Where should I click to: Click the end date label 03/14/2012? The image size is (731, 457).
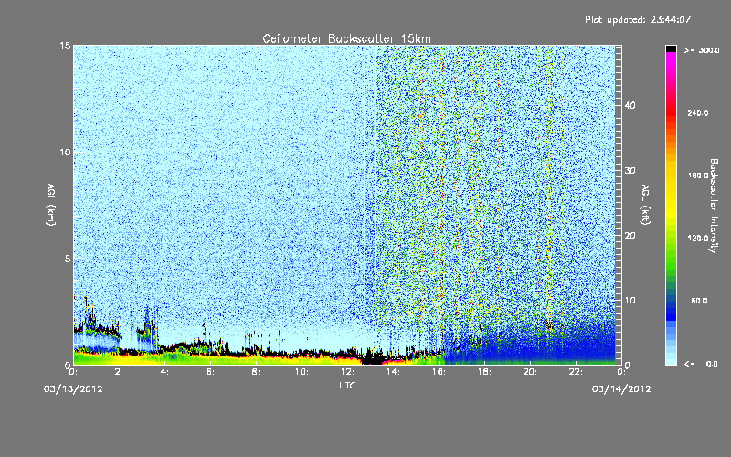621,389
